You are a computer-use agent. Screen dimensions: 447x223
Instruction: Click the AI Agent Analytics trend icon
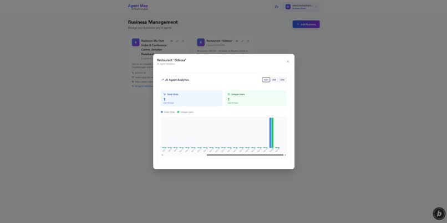[162, 80]
